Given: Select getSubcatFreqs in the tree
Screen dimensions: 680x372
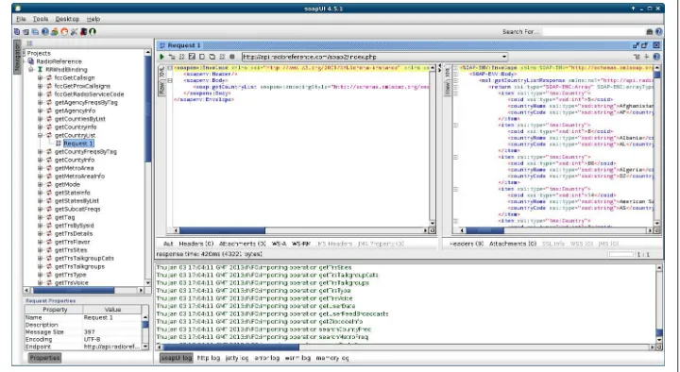Looking at the screenshot, I should (x=77, y=209).
